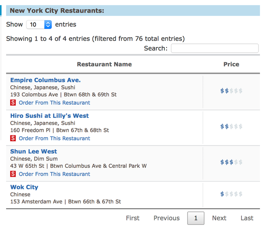Click the price rating dollars for Hiro Sushi
263x231 pixels.
coord(231,127)
